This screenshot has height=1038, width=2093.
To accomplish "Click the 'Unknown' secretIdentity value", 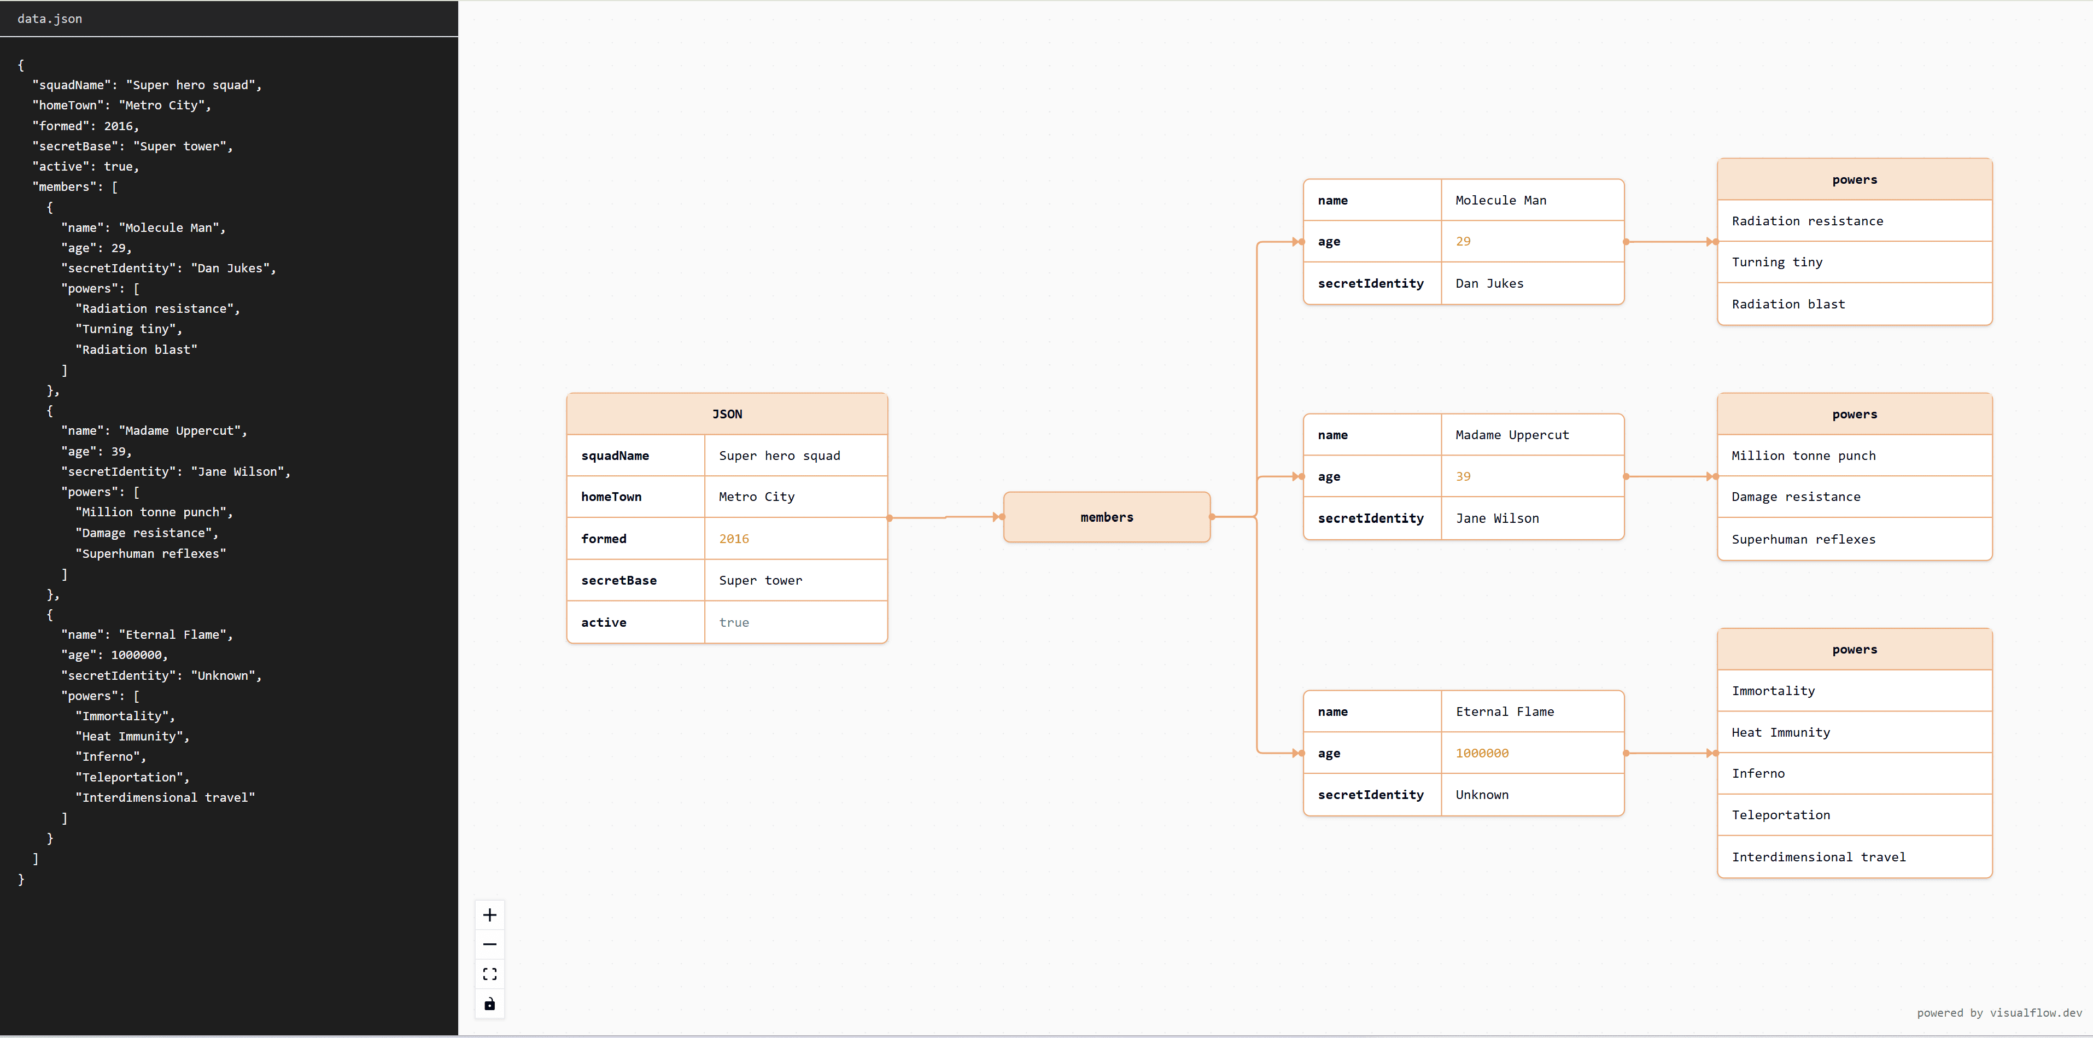I will (x=1533, y=794).
